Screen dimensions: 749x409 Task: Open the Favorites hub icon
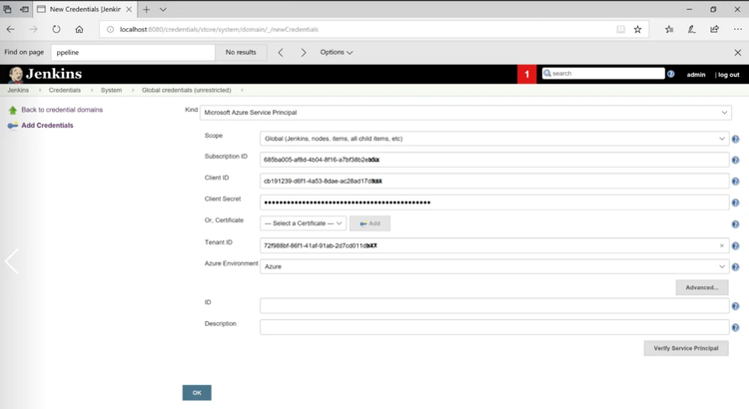click(x=669, y=29)
